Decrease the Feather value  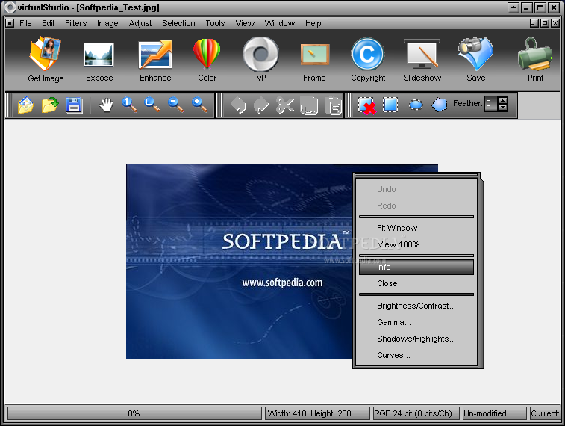point(502,108)
